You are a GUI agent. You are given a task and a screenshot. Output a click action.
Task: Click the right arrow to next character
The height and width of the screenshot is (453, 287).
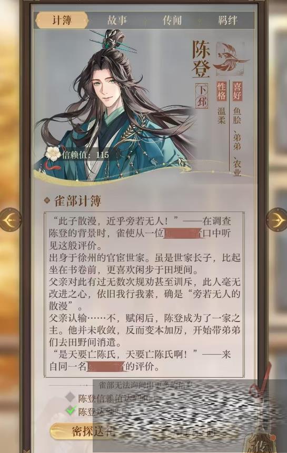(277, 219)
